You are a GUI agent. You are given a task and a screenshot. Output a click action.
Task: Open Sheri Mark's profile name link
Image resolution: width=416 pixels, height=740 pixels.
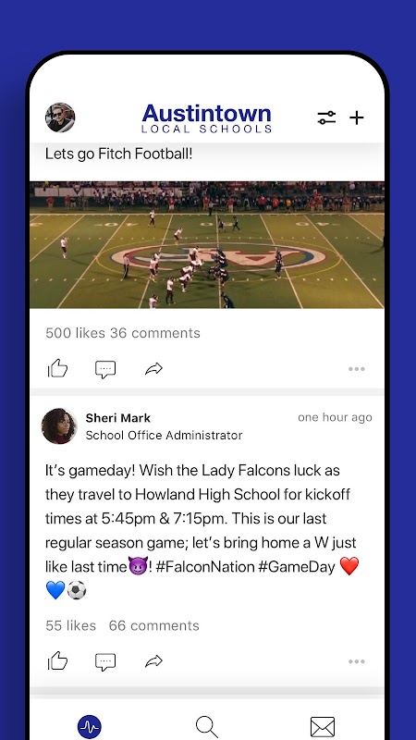click(118, 418)
